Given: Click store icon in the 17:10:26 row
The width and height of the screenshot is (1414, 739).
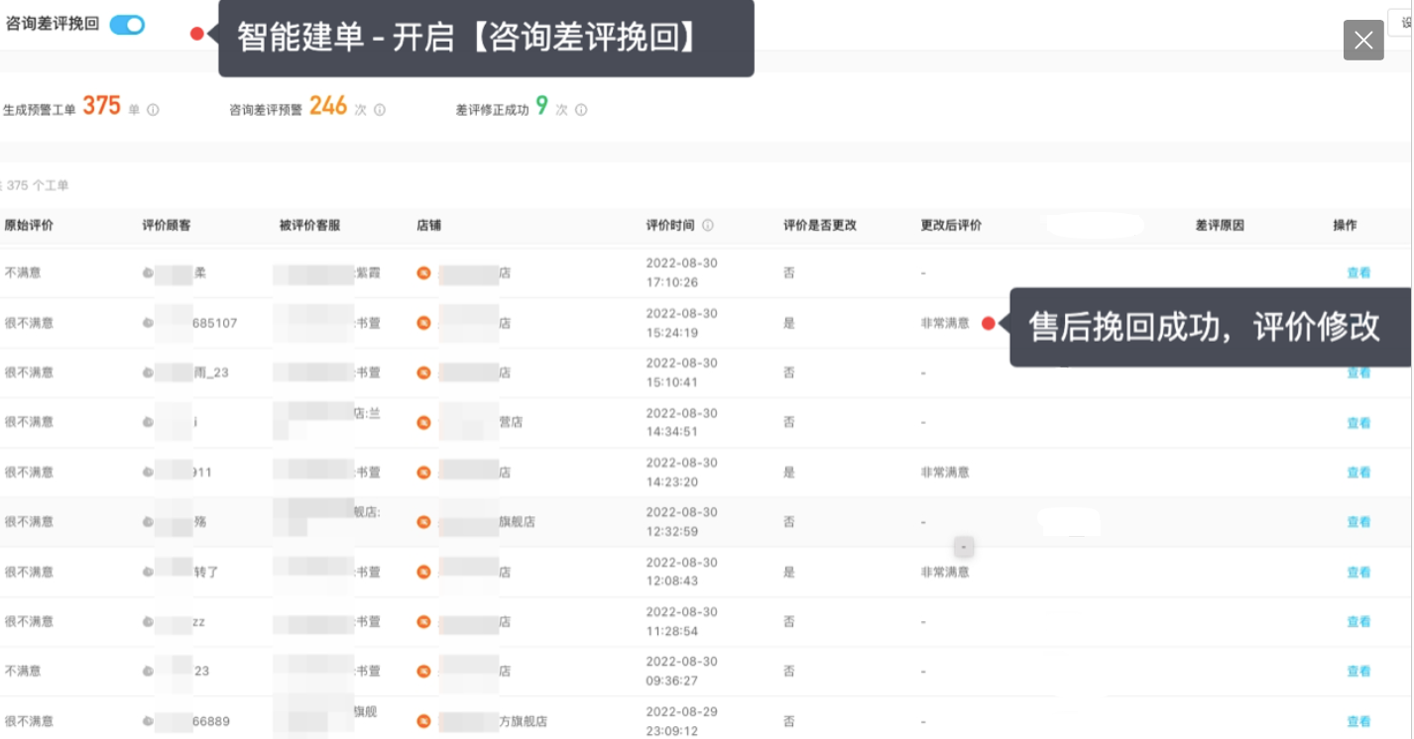Looking at the screenshot, I should [x=423, y=273].
